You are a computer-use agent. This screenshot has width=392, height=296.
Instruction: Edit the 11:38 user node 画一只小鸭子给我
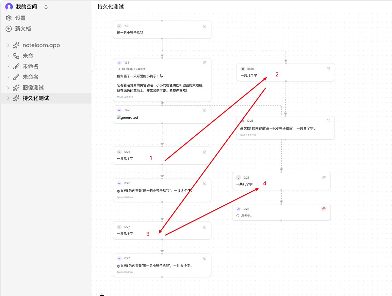pyautogui.click(x=205, y=26)
